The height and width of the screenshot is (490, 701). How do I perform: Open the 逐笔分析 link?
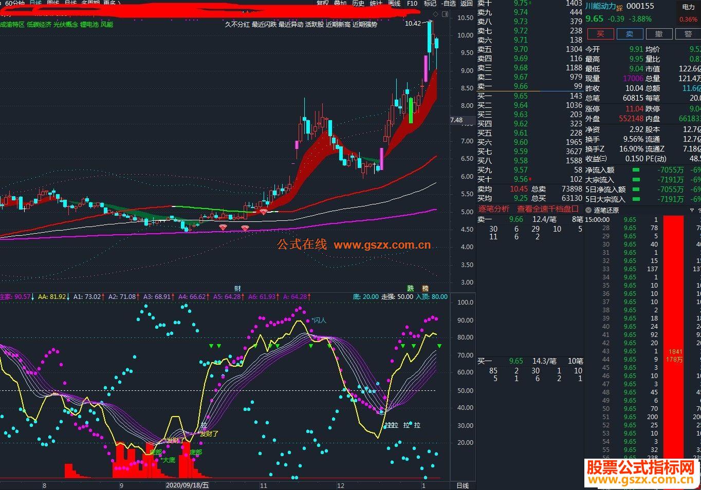coord(494,209)
